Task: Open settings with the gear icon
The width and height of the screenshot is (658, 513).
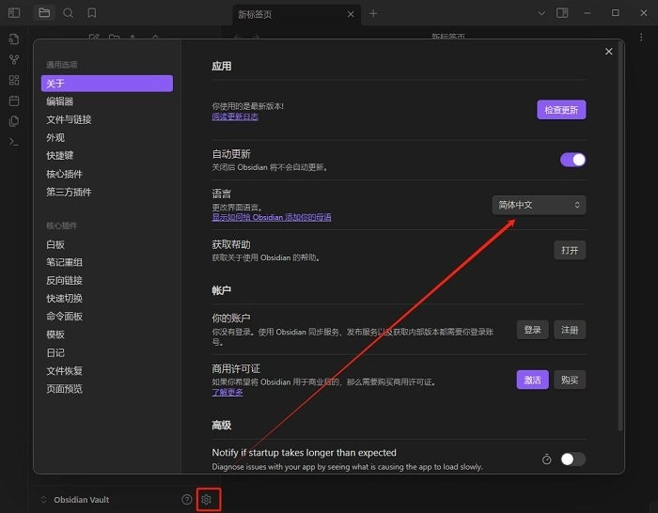Action: [208, 499]
